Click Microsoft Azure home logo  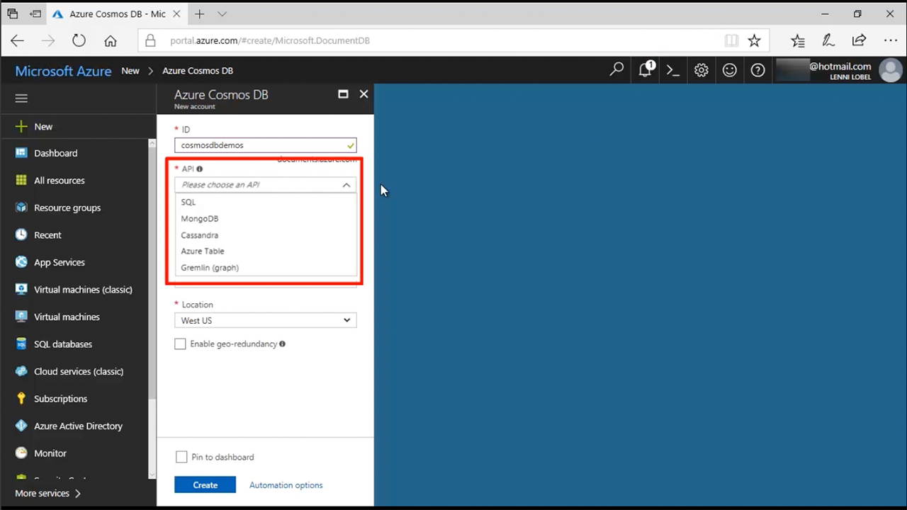click(63, 71)
